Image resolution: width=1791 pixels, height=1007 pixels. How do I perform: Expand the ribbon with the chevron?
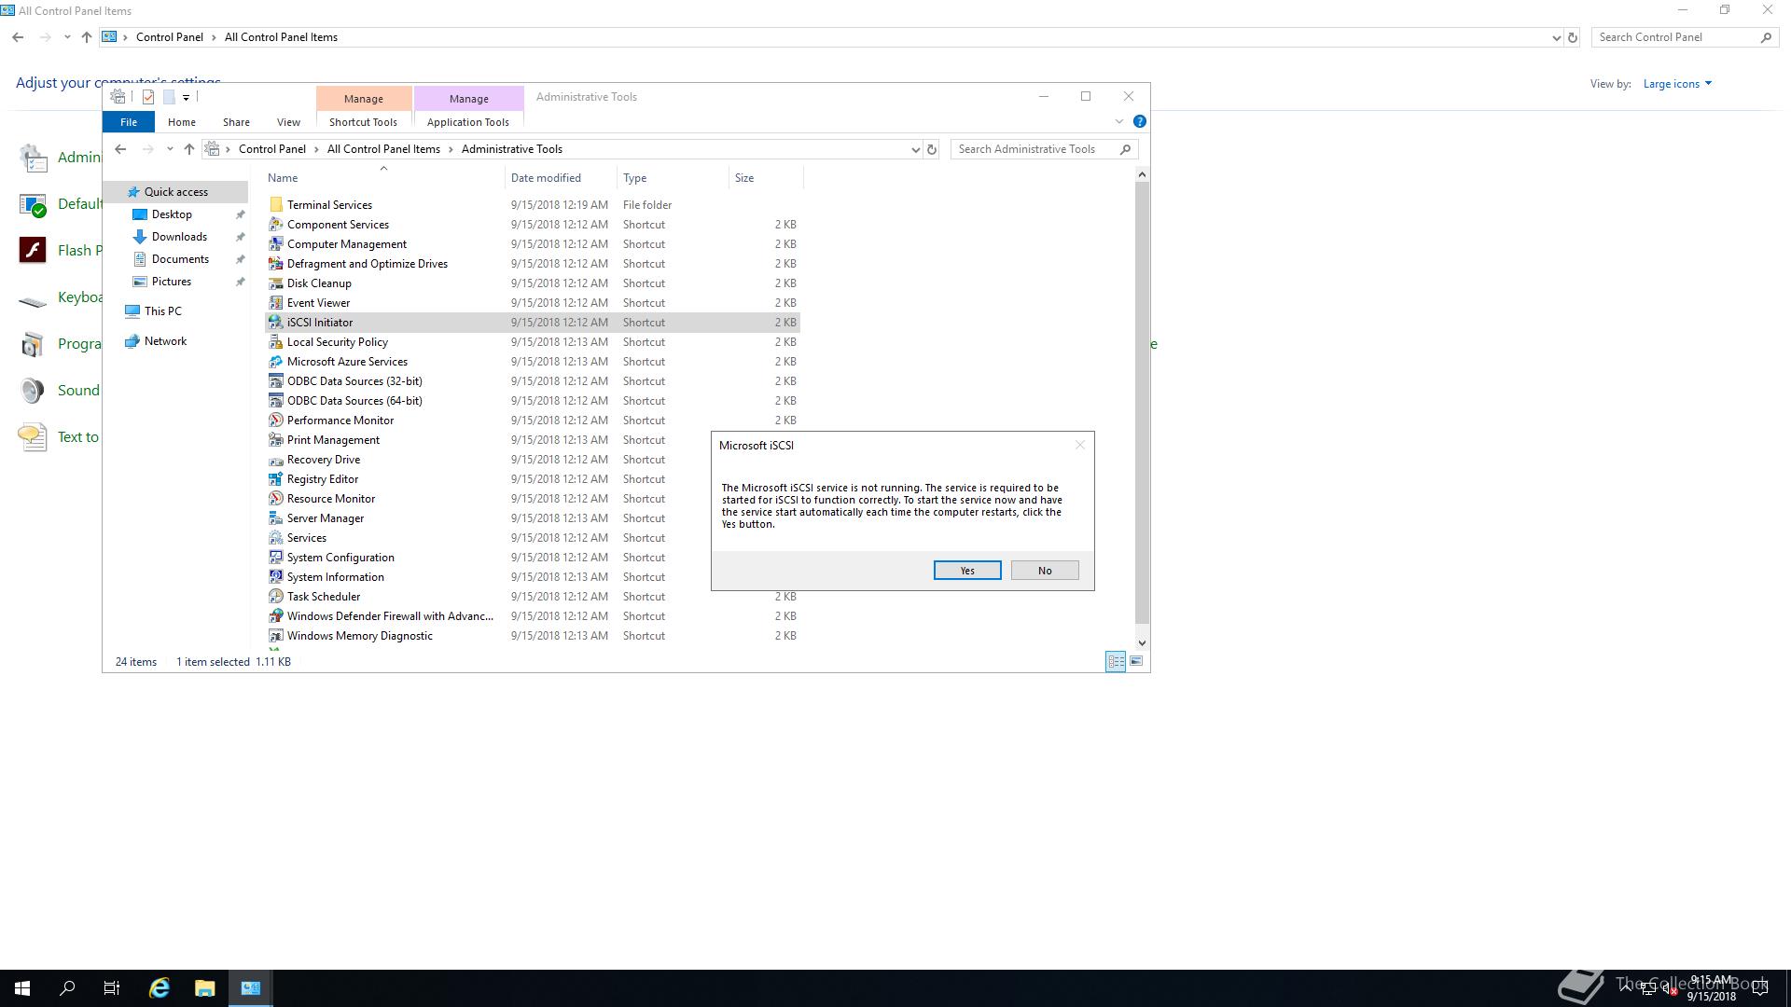1119,121
